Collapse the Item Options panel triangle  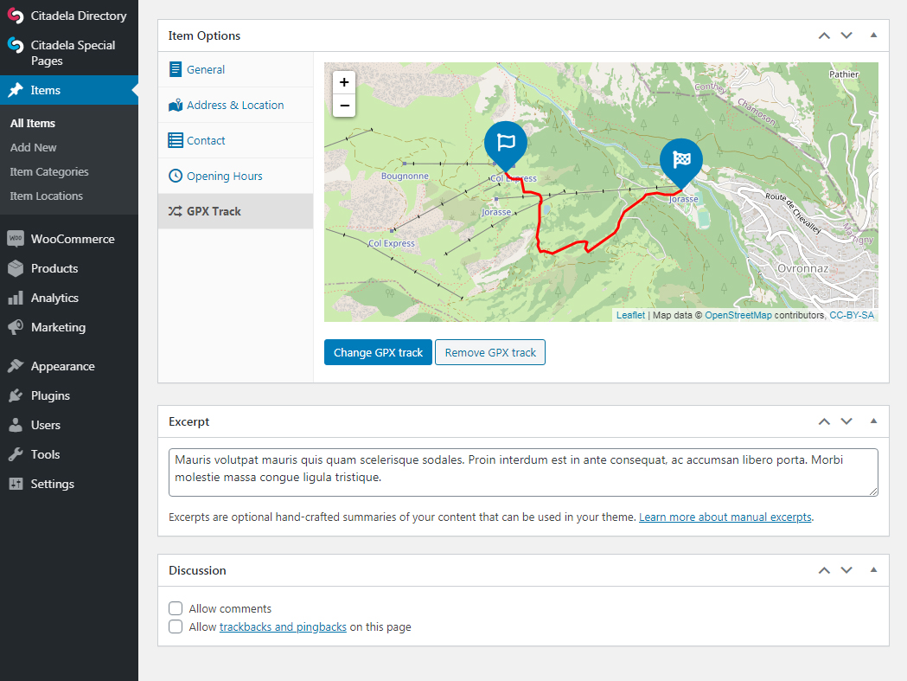point(873,35)
